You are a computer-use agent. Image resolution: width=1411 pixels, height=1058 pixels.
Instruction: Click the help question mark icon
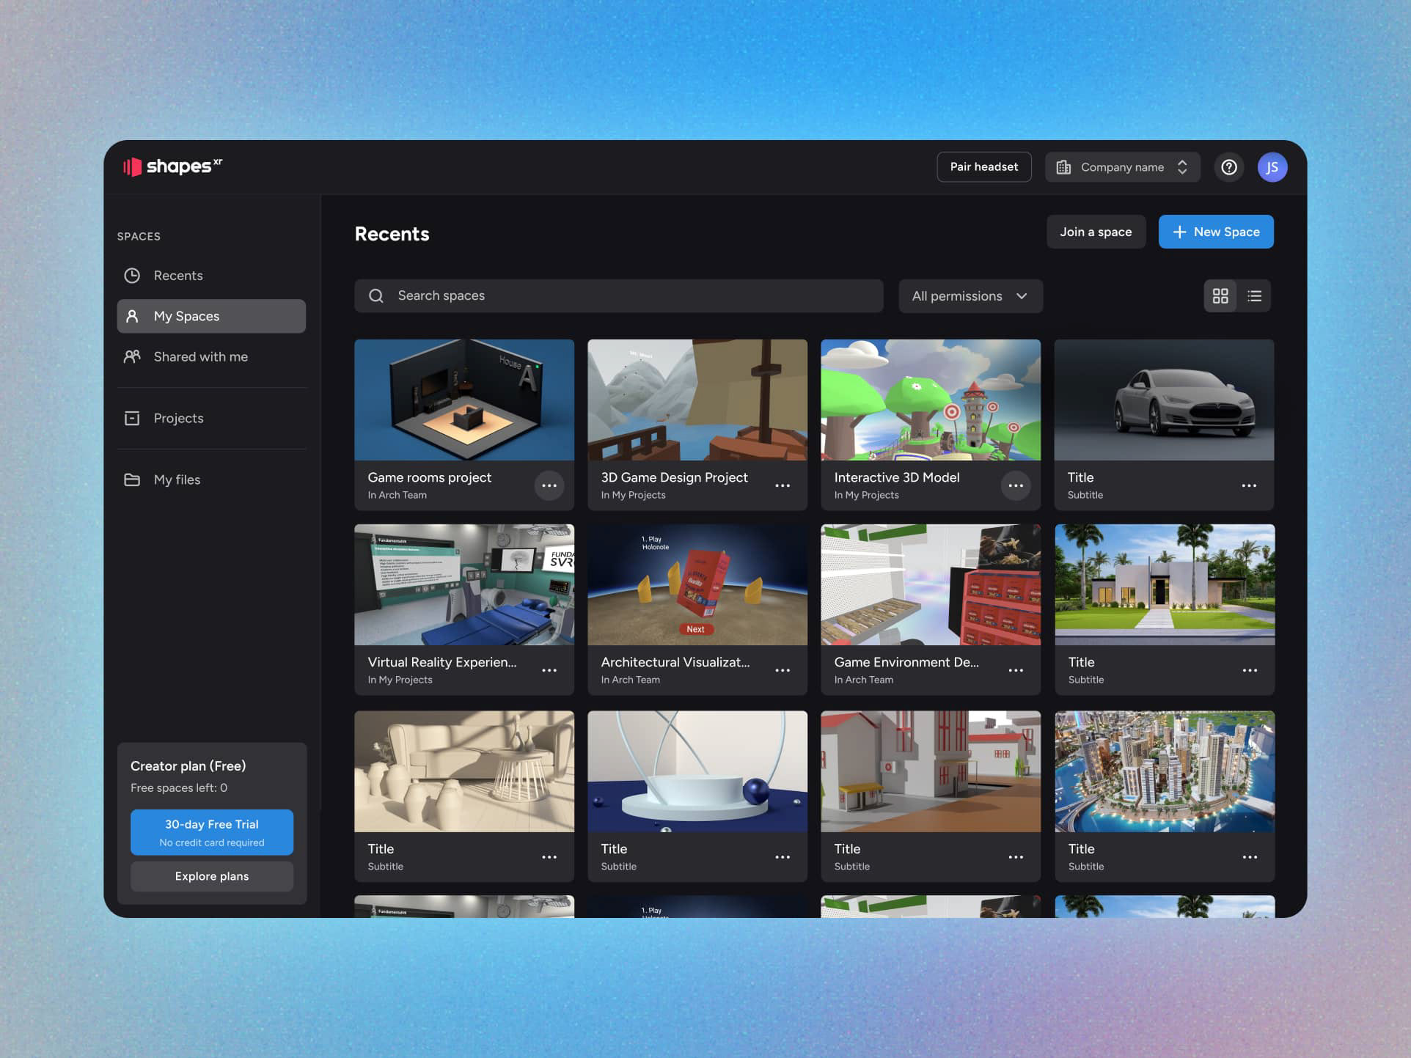[x=1229, y=167]
